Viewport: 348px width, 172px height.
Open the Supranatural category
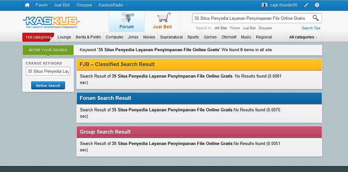point(171,37)
